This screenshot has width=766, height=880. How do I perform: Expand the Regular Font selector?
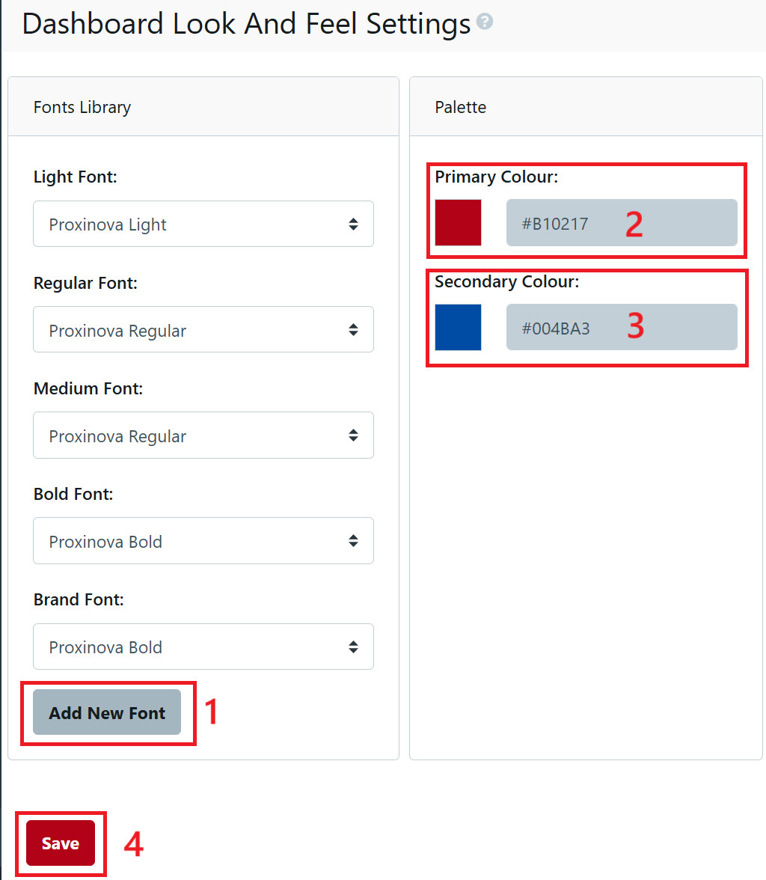(203, 329)
